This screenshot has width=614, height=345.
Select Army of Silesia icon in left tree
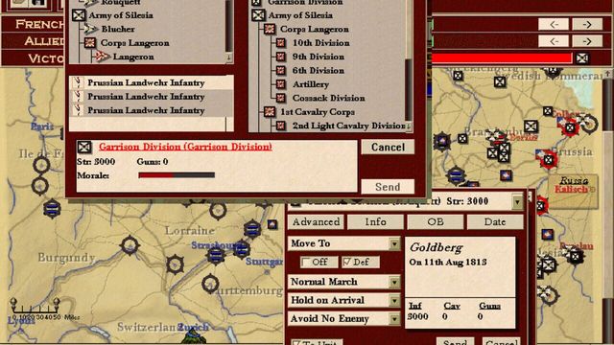click(79, 15)
